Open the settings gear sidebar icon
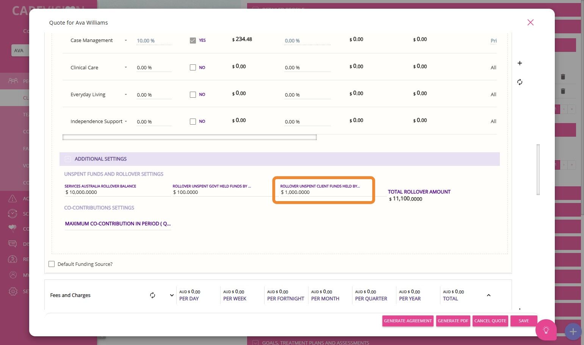 13,291
